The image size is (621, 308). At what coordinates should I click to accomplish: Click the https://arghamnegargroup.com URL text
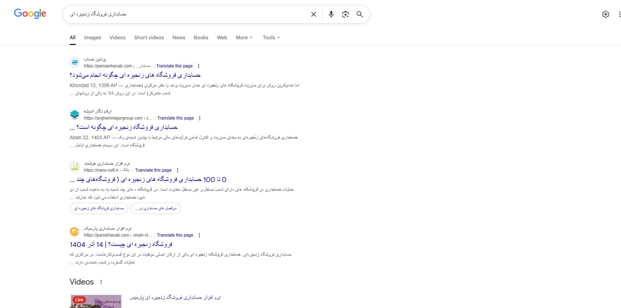coord(113,118)
